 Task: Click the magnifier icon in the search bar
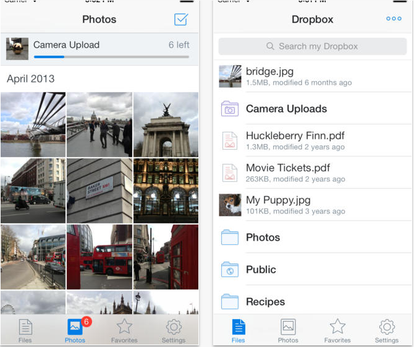pos(270,46)
